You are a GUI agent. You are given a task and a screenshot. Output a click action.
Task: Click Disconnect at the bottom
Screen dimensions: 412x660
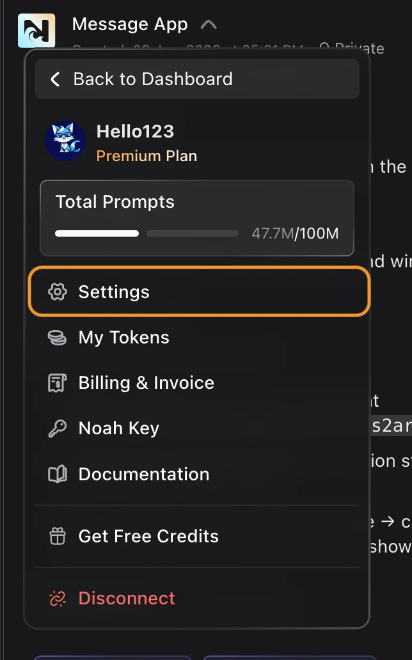tap(126, 598)
